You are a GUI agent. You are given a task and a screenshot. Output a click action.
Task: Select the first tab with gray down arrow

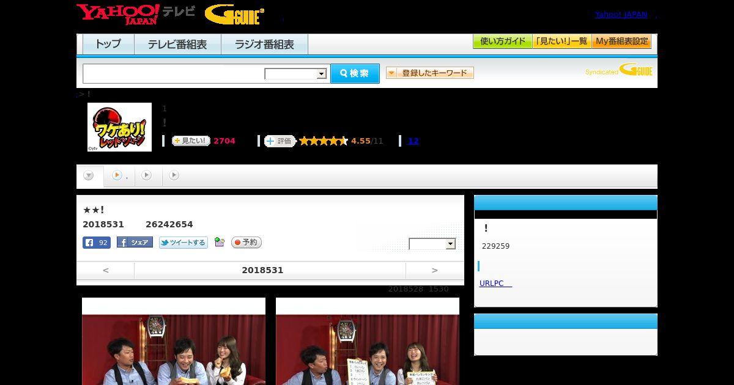tap(89, 176)
